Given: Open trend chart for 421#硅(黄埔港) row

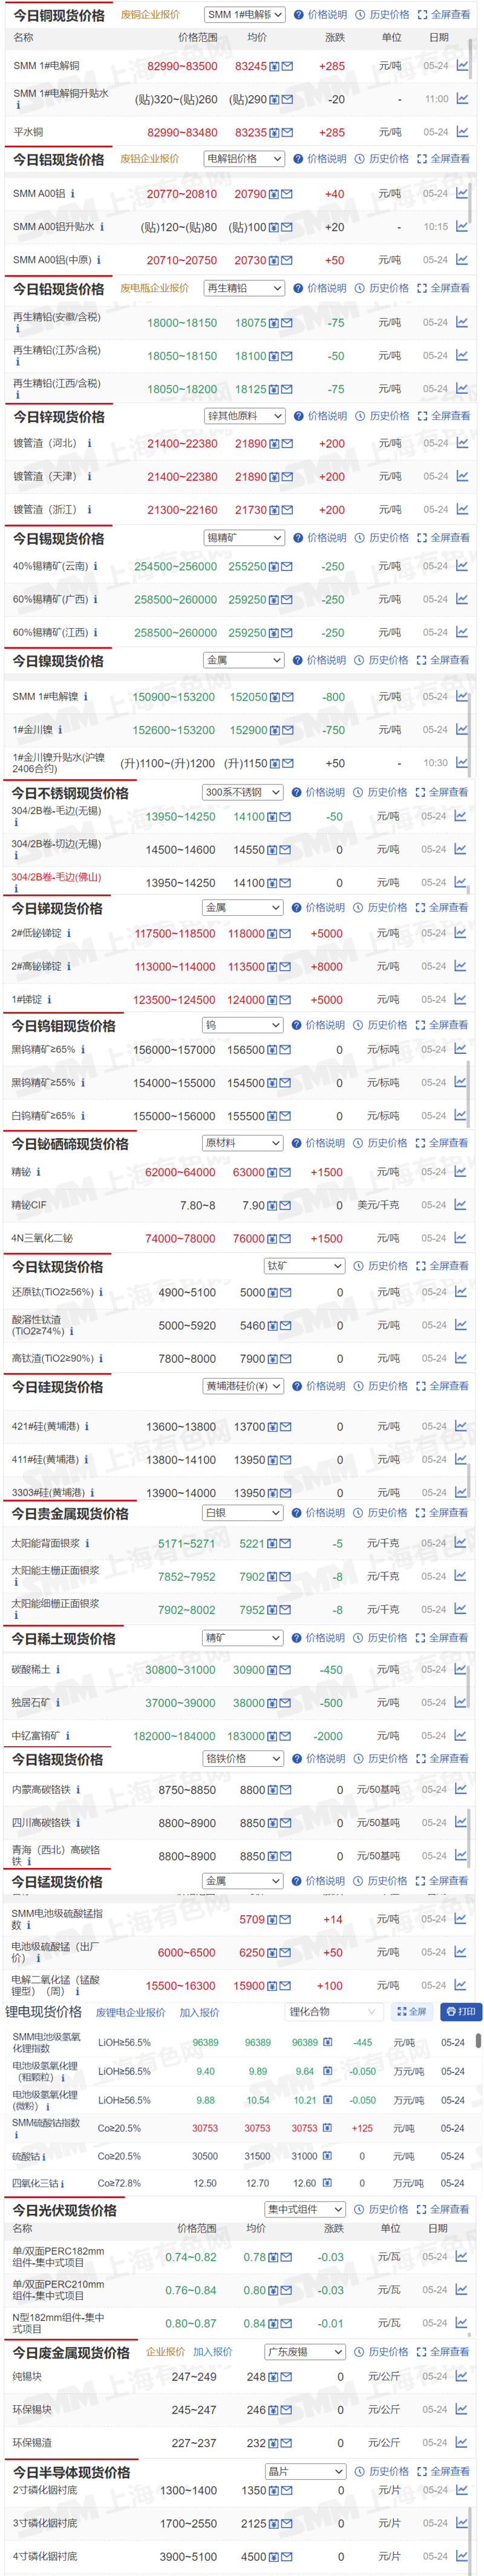Looking at the screenshot, I should tap(460, 1427).
